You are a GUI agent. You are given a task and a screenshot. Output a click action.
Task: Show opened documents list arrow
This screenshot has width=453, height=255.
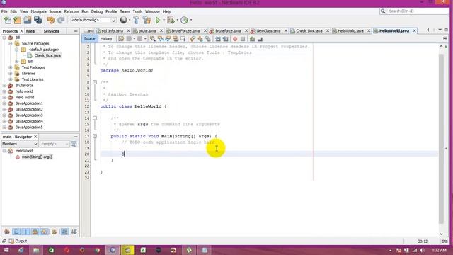[x=440, y=30]
